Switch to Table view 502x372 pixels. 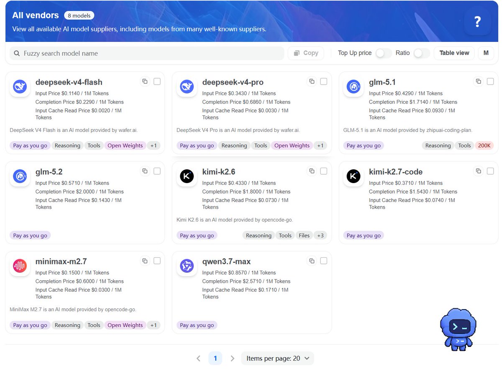454,53
